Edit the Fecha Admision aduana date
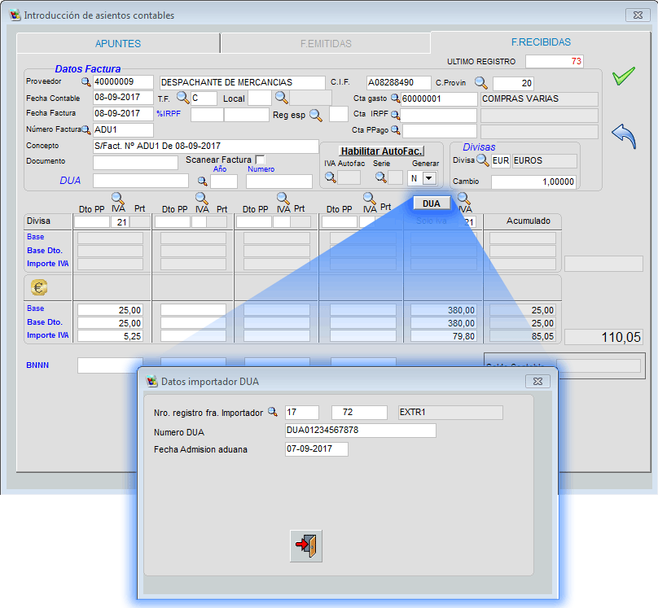Image resolution: width=658 pixels, height=608 pixels. pyautogui.click(x=317, y=449)
